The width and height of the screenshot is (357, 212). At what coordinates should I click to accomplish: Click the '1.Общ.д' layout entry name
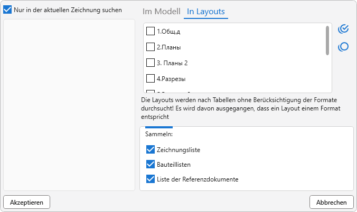(168, 31)
